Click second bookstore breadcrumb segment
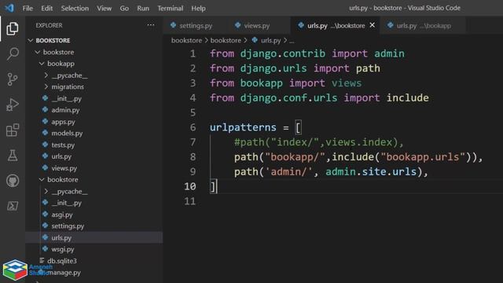 pos(226,40)
